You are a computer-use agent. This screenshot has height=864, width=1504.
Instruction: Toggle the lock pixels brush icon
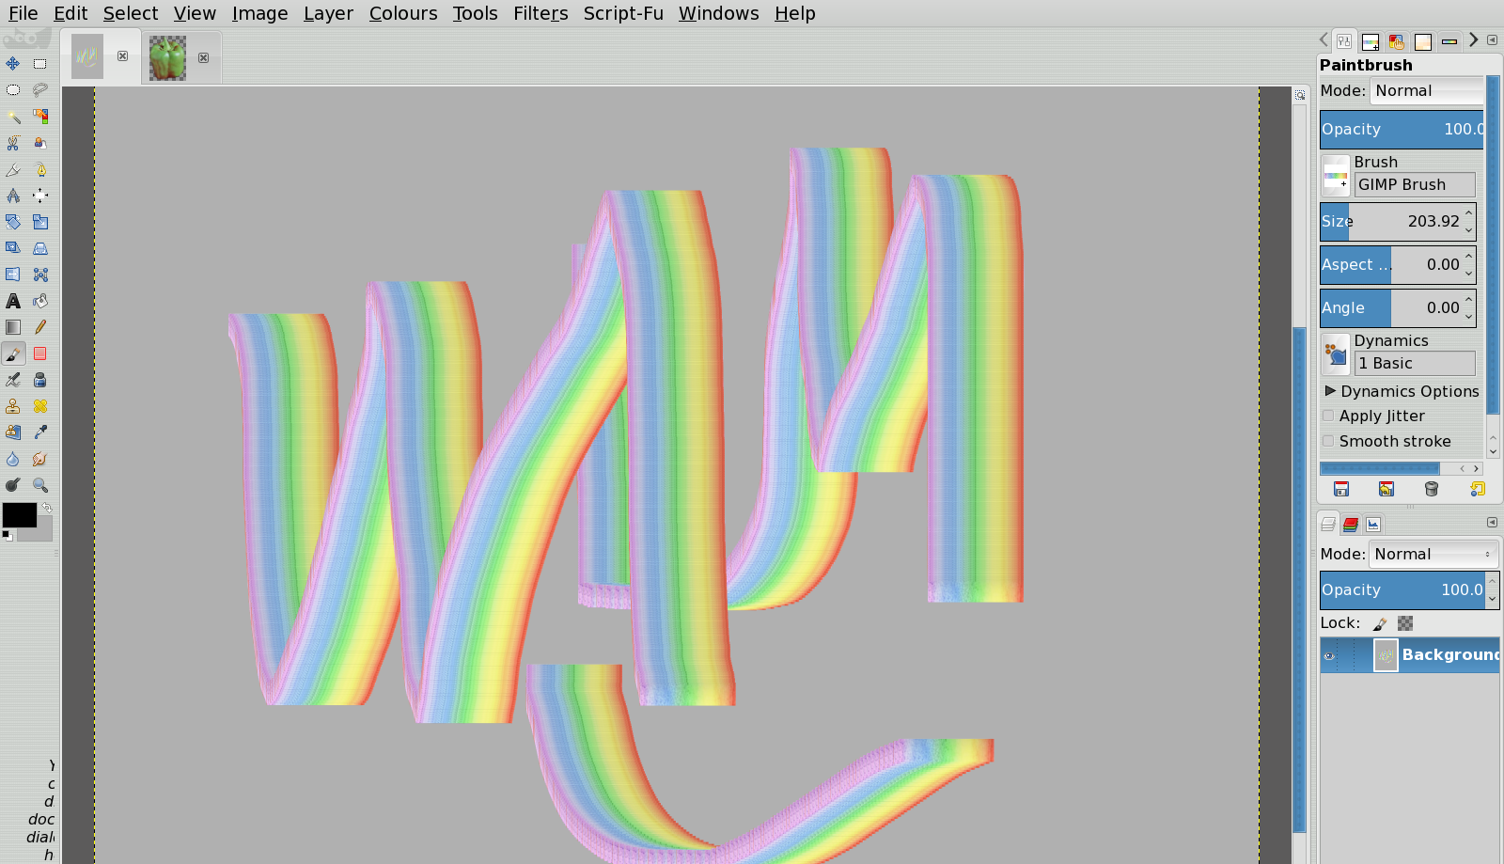point(1380,623)
